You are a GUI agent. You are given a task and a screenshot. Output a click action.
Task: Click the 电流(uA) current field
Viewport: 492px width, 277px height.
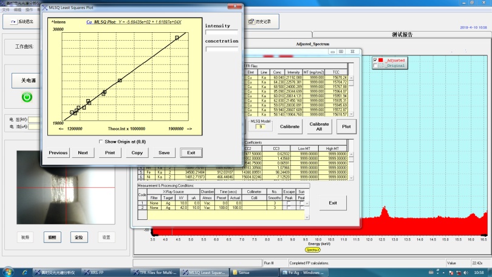[35, 127]
